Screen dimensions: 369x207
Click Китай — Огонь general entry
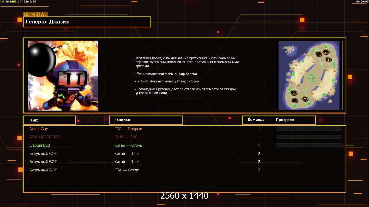click(x=128, y=145)
